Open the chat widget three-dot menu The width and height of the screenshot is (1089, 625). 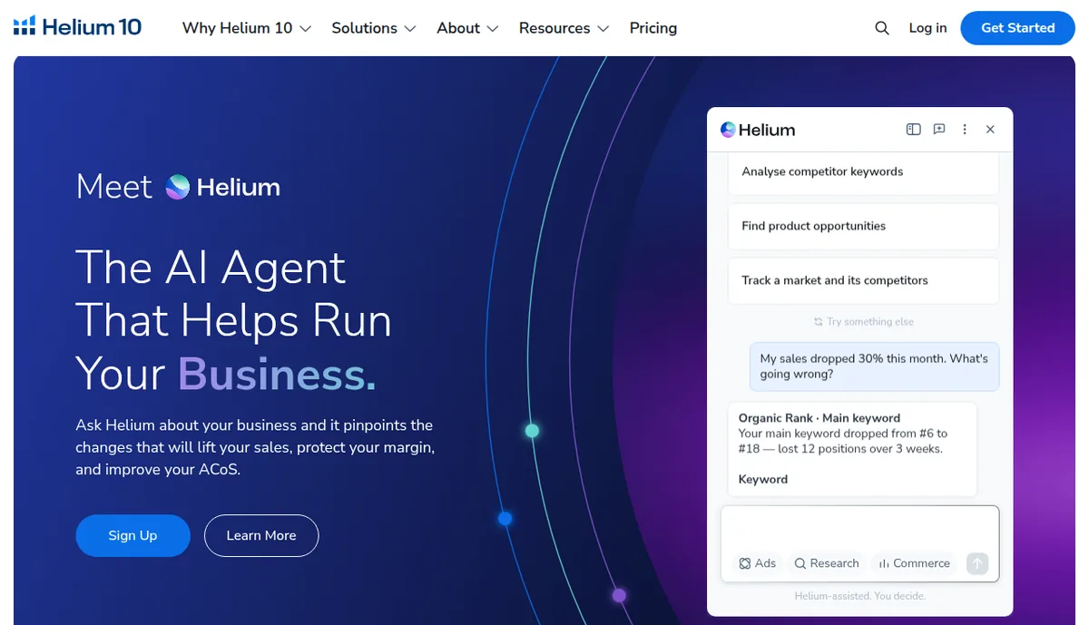coord(965,130)
